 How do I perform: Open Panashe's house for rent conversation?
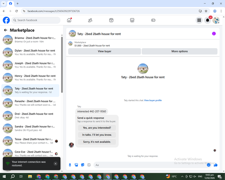30,103
